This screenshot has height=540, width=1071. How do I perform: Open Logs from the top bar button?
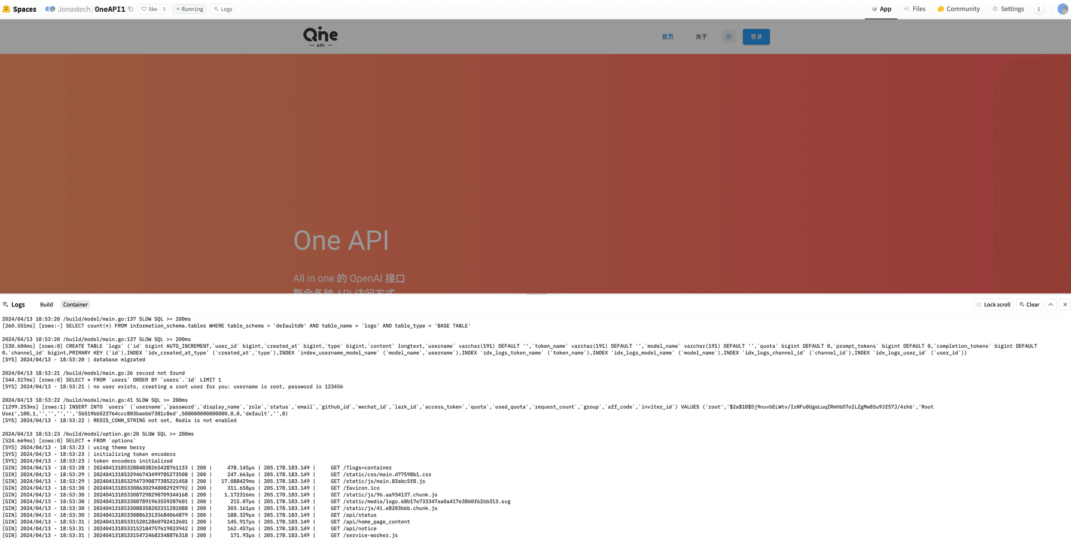[223, 9]
